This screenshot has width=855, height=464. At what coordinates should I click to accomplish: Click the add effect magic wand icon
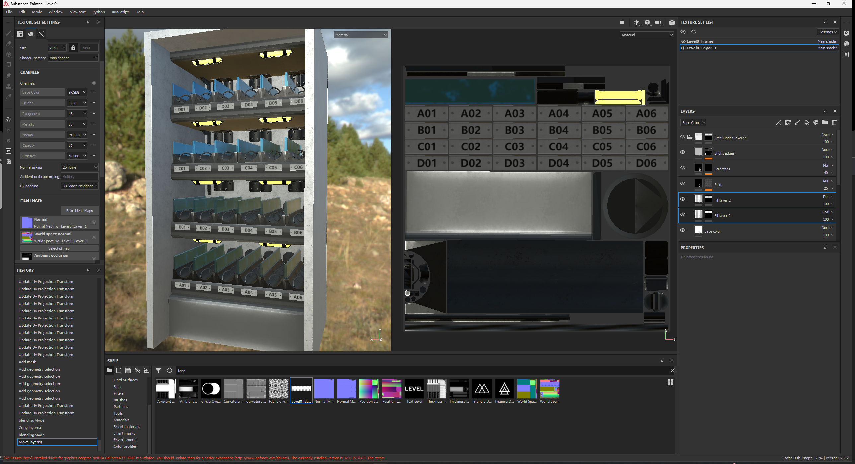pos(778,123)
